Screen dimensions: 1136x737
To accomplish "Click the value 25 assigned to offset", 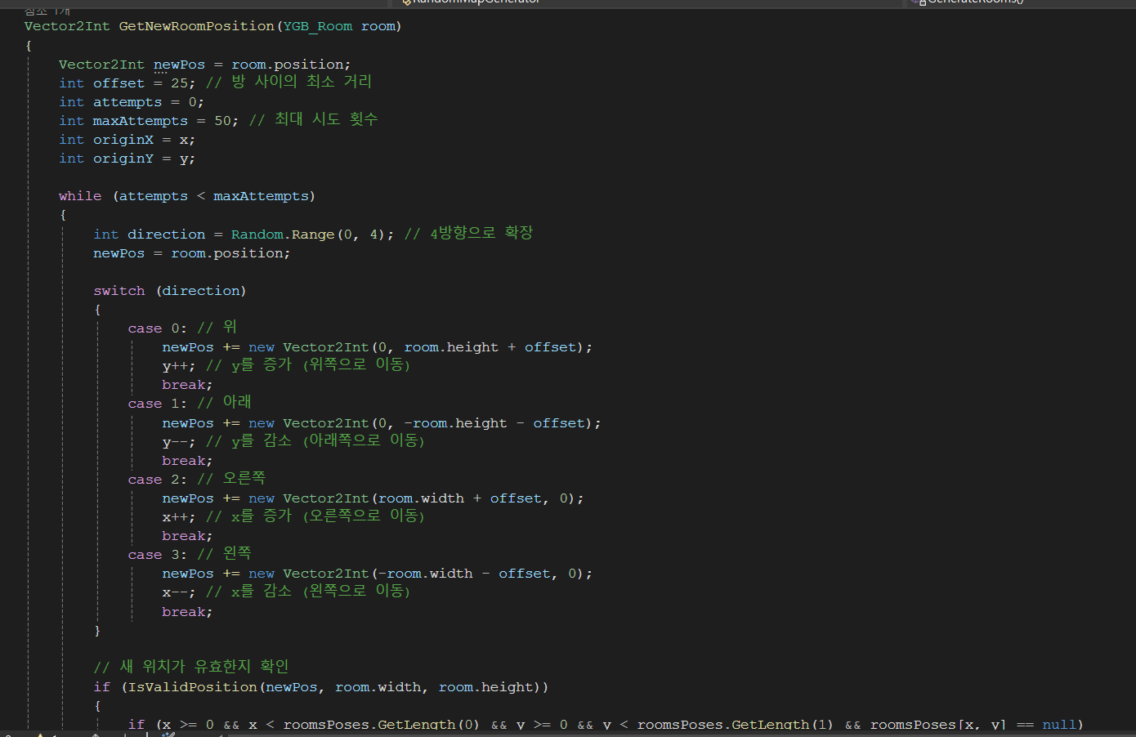I will tap(179, 83).
